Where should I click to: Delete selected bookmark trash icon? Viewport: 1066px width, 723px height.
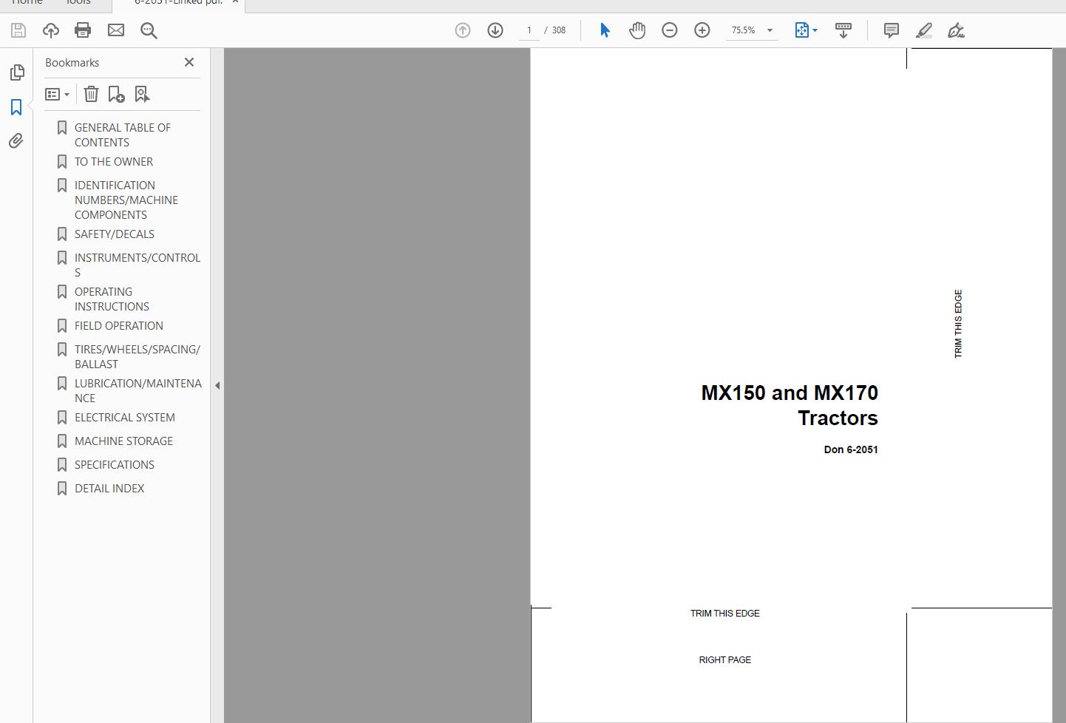[x=91, y=94]
